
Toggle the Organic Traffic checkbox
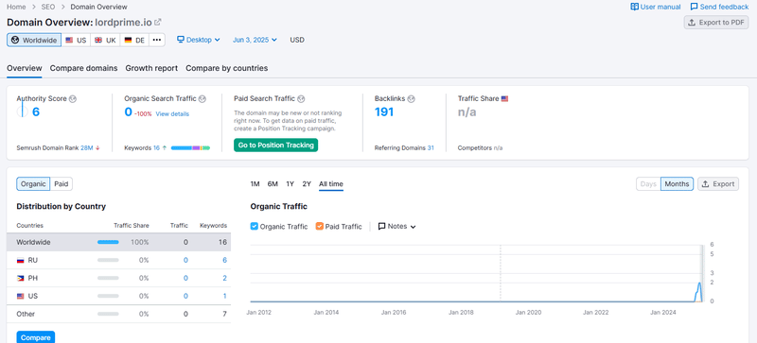tap(255, 226)
